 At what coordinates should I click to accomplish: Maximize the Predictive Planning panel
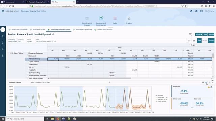210,82
